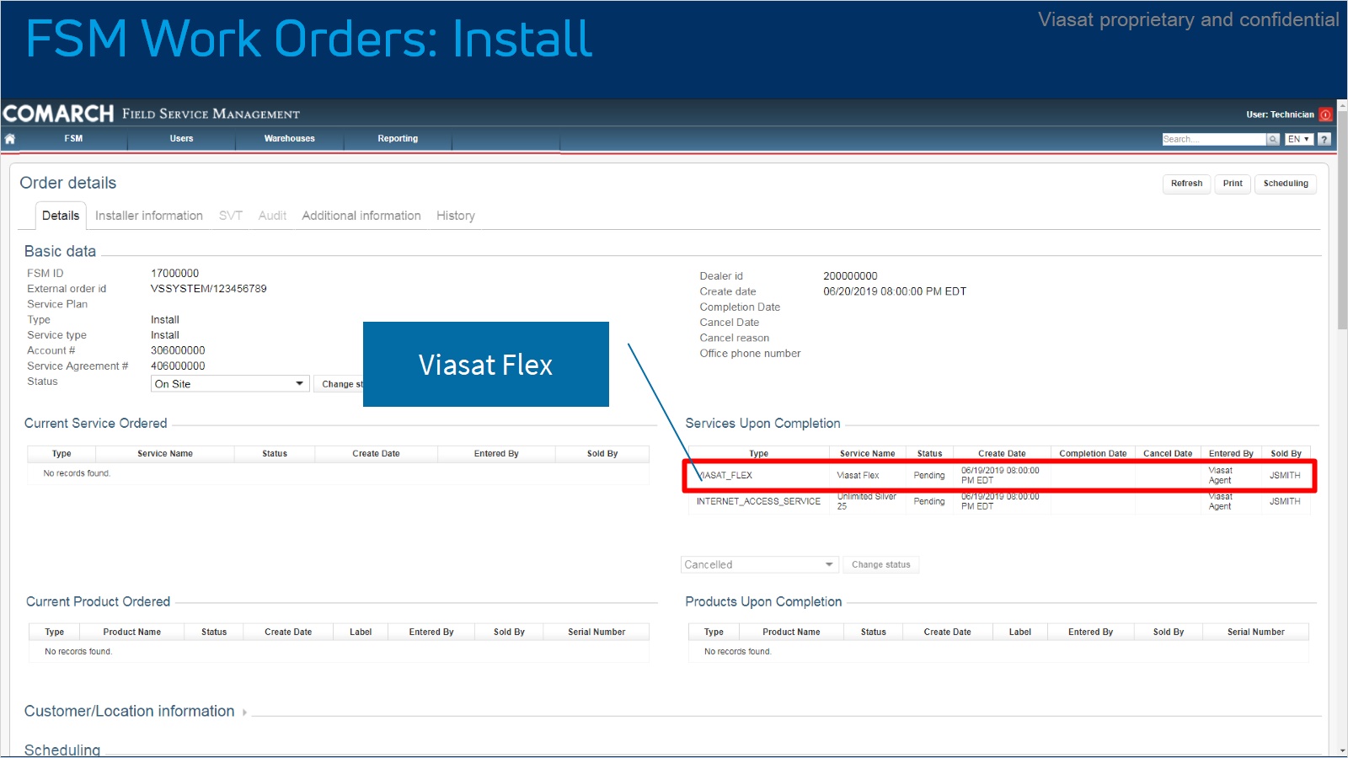Switch to the SVT tab
This screenshot has width=1348, height=758.
coord(231,216)
